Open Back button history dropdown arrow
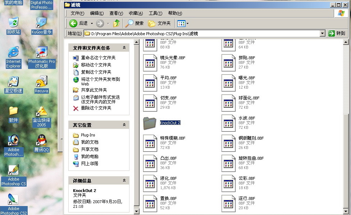The height and width of the screenshot is (215, 351). point(92,23)
